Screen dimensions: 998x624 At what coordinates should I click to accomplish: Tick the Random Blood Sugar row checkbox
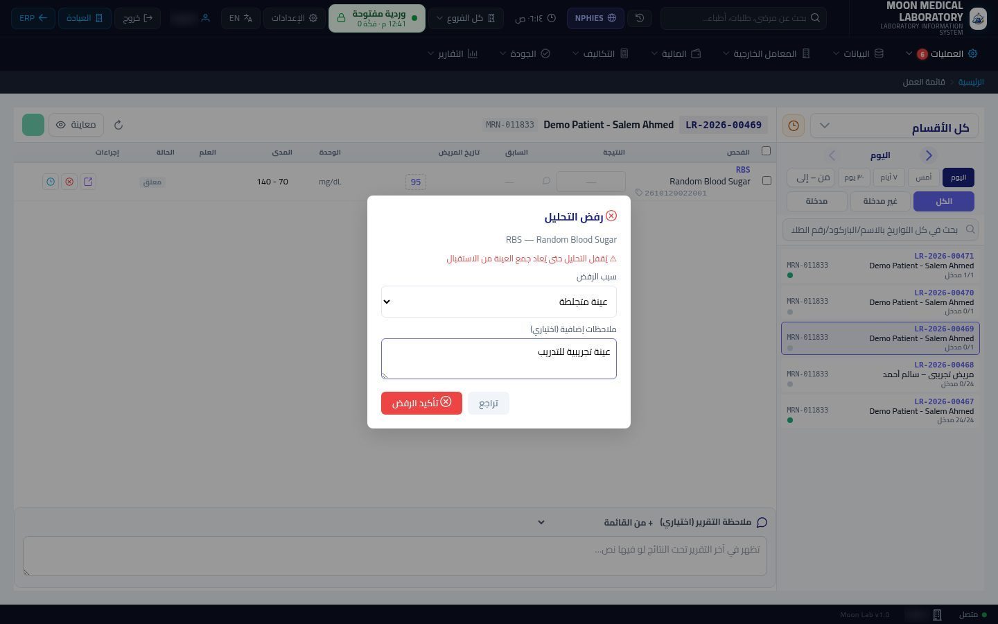767,181
